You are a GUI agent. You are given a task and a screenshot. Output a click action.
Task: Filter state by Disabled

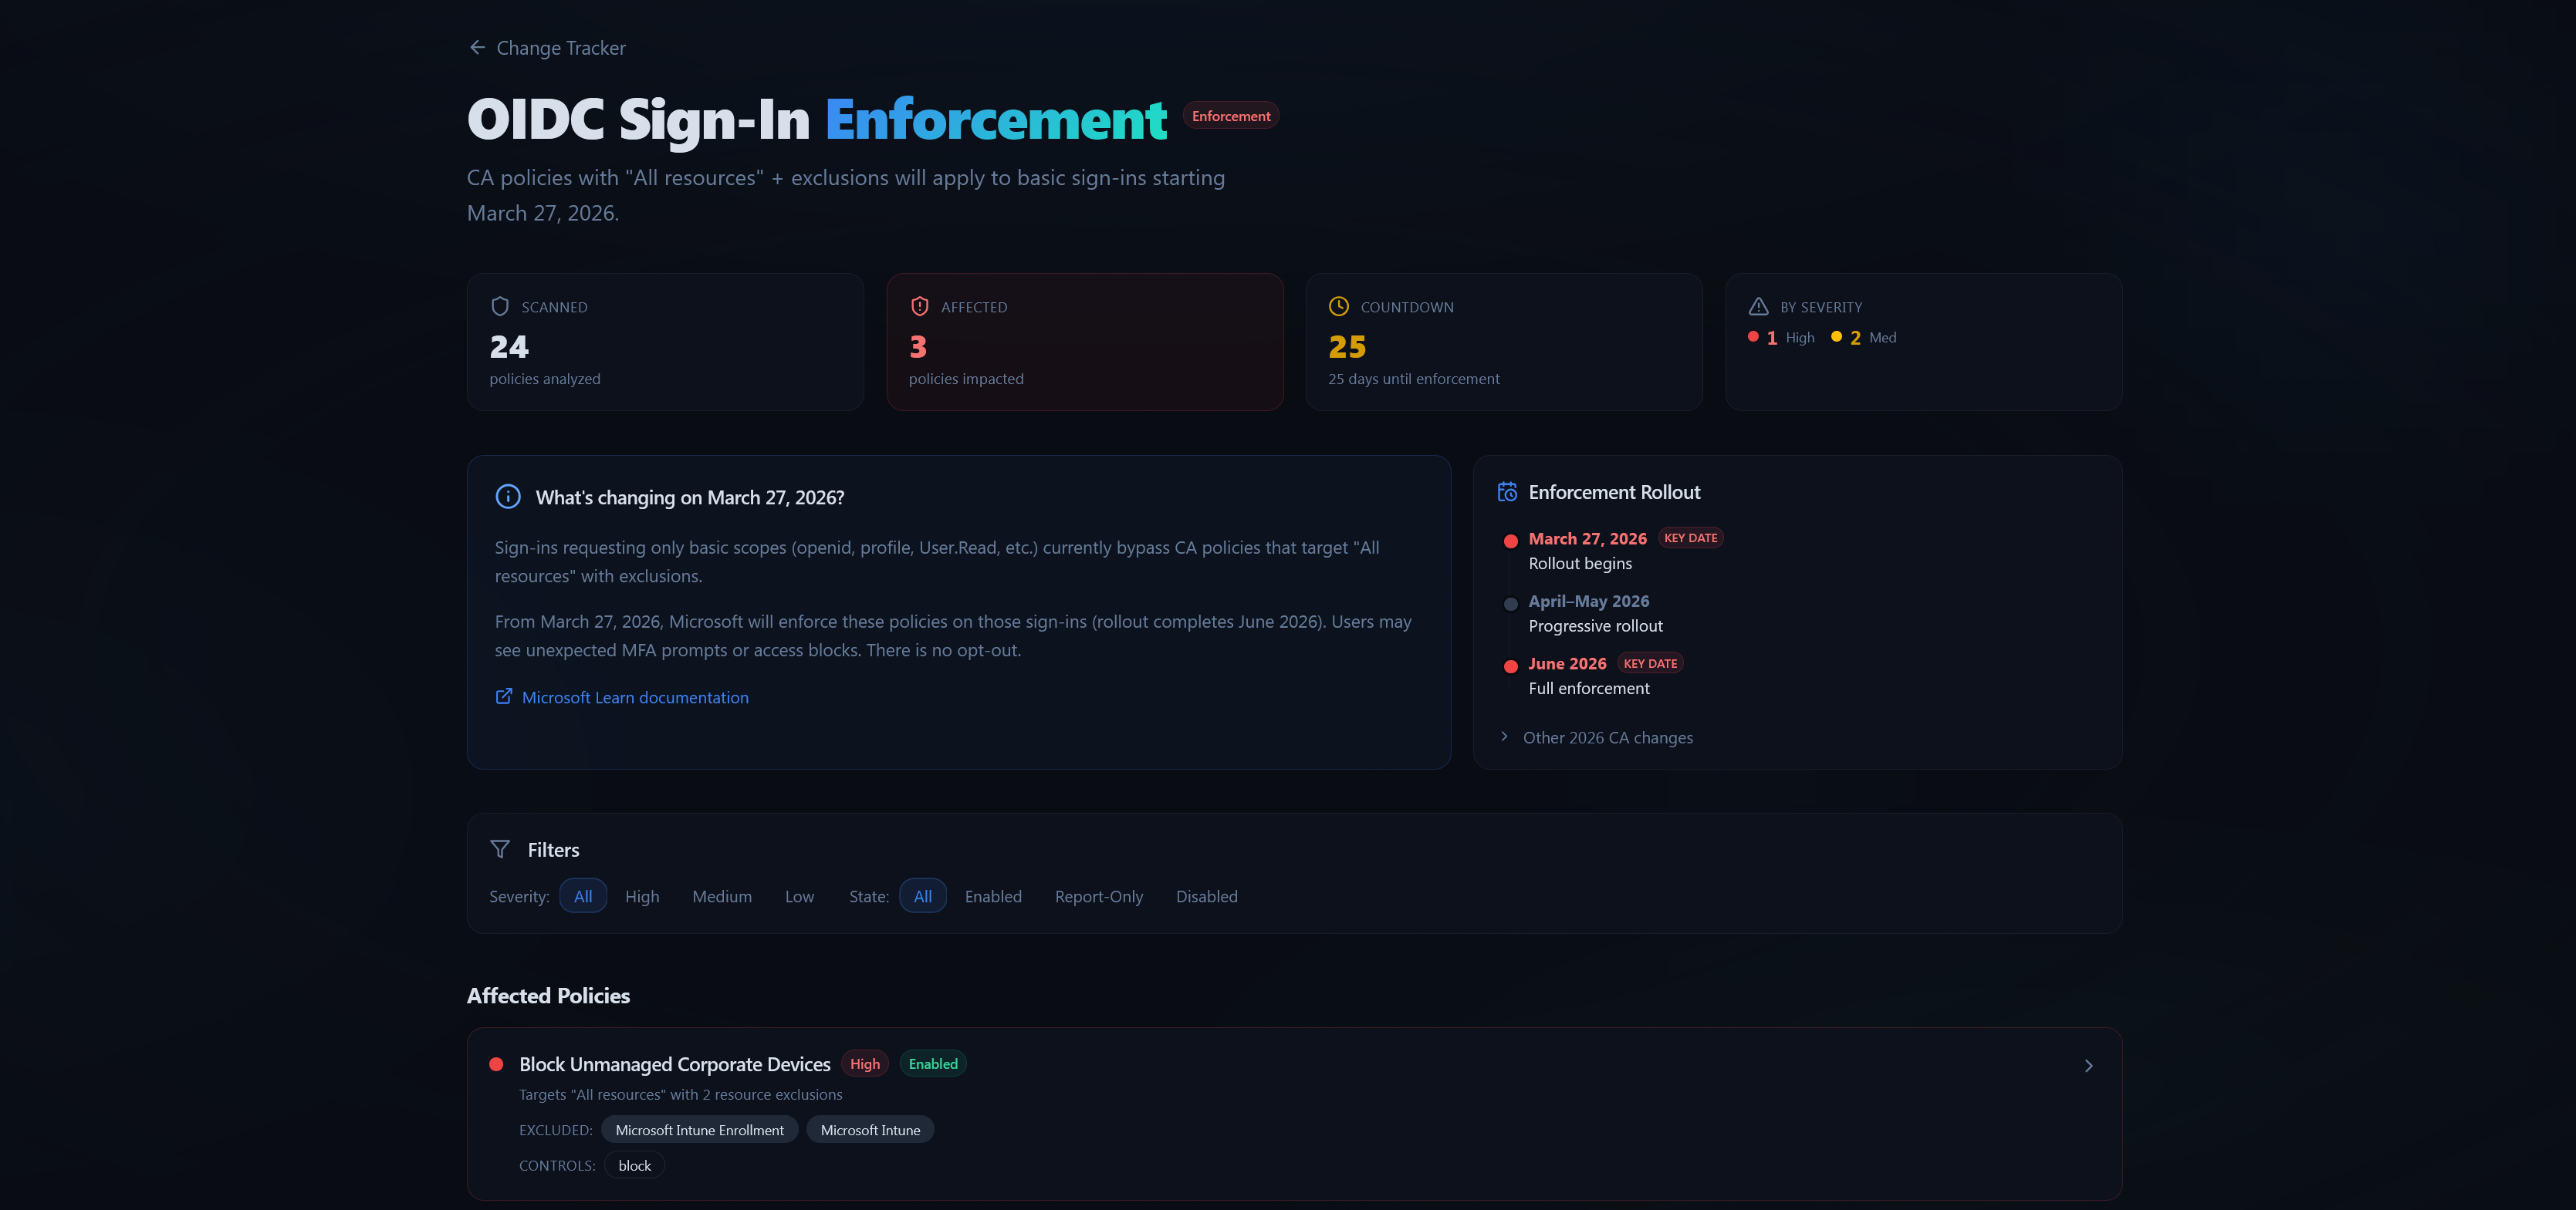pos(1206,896)
